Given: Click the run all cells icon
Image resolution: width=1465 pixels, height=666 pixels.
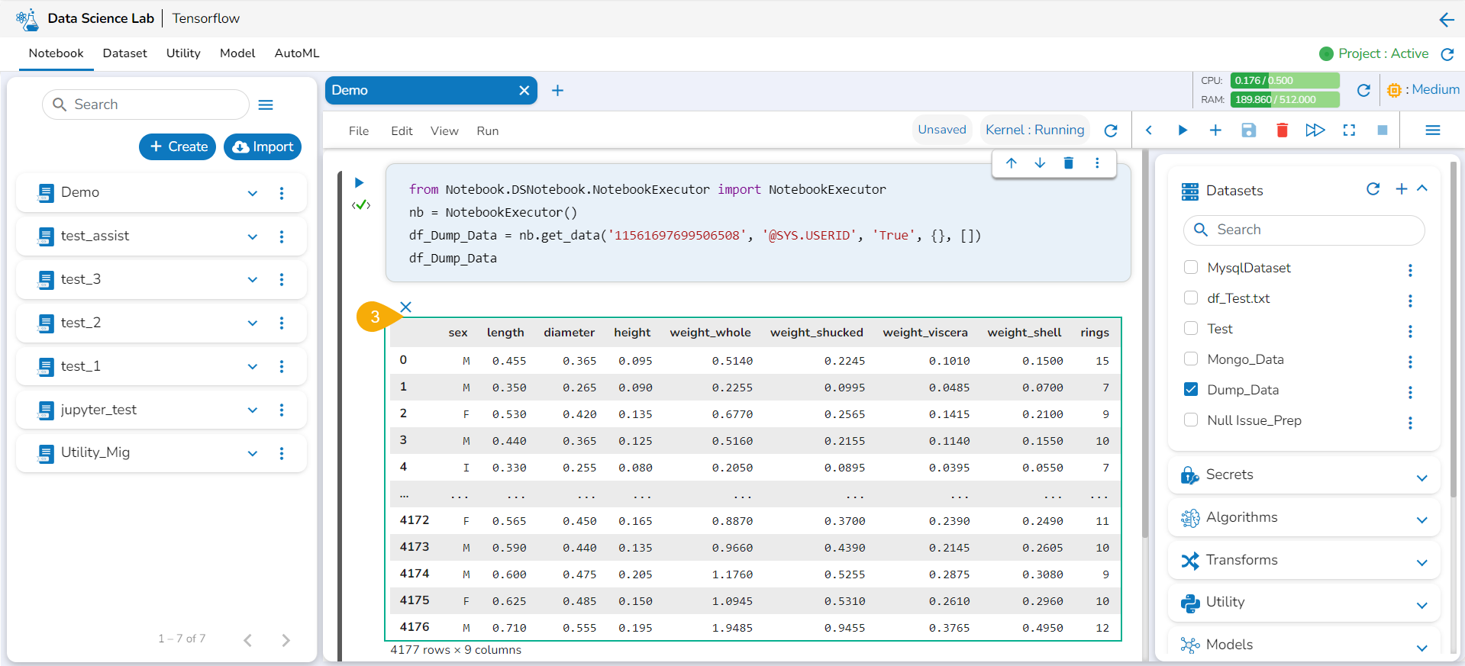Looking at the screenshot, I should click(x=1315, y=130).
